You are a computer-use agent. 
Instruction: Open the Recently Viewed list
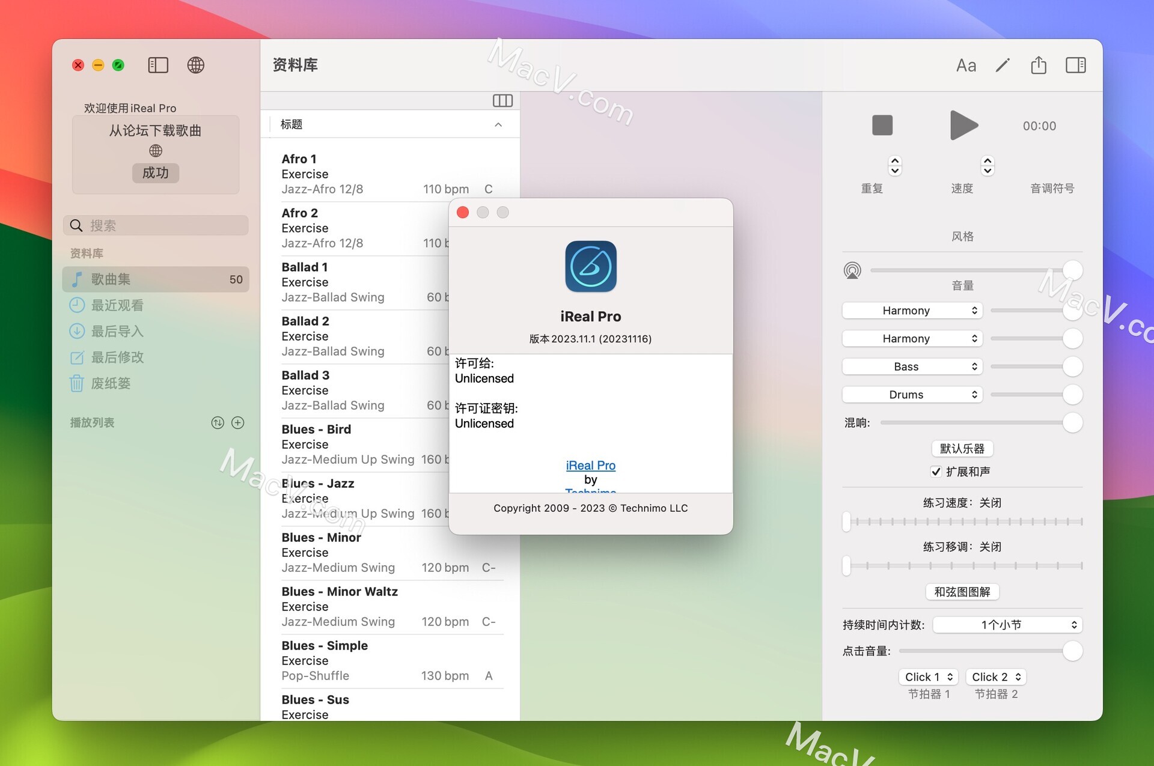tap(156, 305)
